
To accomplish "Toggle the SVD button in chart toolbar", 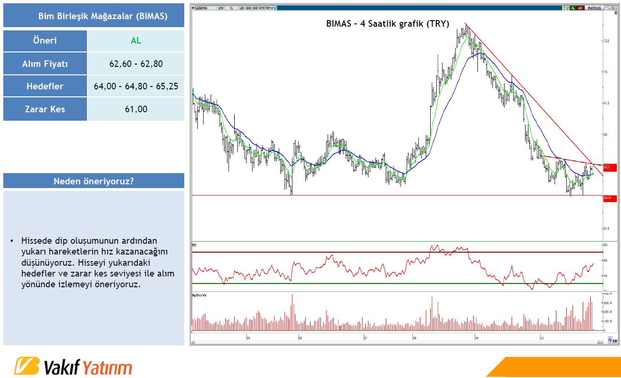I will (x=255, y=8).
